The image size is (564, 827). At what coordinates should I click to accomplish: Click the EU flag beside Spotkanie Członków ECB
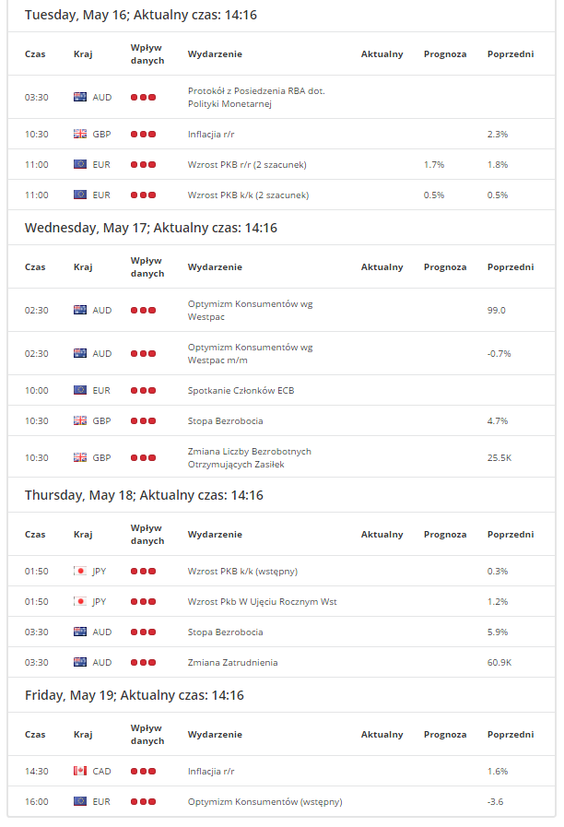coord(80,390)
